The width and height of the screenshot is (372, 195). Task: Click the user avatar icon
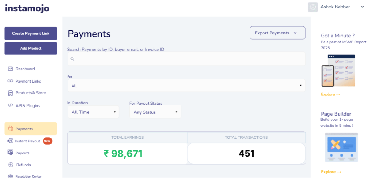pyautogui.click(x=313, y=7)
